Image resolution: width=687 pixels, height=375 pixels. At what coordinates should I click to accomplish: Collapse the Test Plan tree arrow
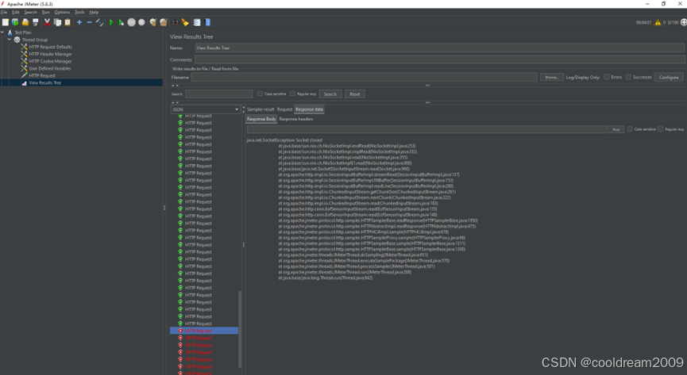pos(2,33)
